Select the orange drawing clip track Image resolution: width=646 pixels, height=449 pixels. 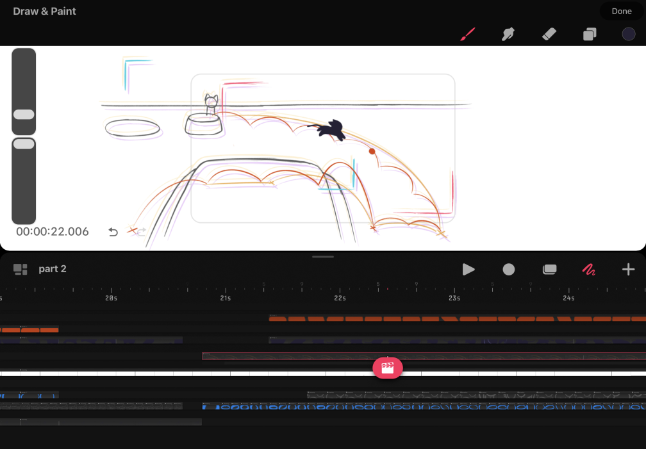pyautogui.click(x=458, y=318)
